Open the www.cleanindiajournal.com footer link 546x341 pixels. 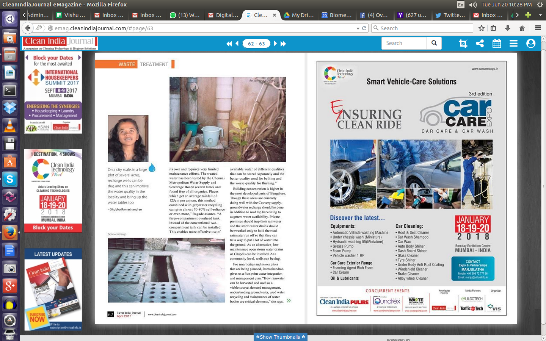tap(162, 314)
